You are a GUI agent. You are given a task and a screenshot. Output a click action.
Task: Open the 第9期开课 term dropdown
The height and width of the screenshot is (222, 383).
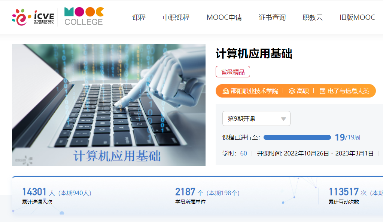pyautogui.click(x=256, y=118)
